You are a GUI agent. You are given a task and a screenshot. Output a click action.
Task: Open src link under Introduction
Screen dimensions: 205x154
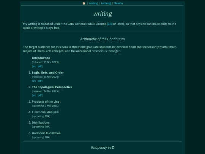pos(34,66)
